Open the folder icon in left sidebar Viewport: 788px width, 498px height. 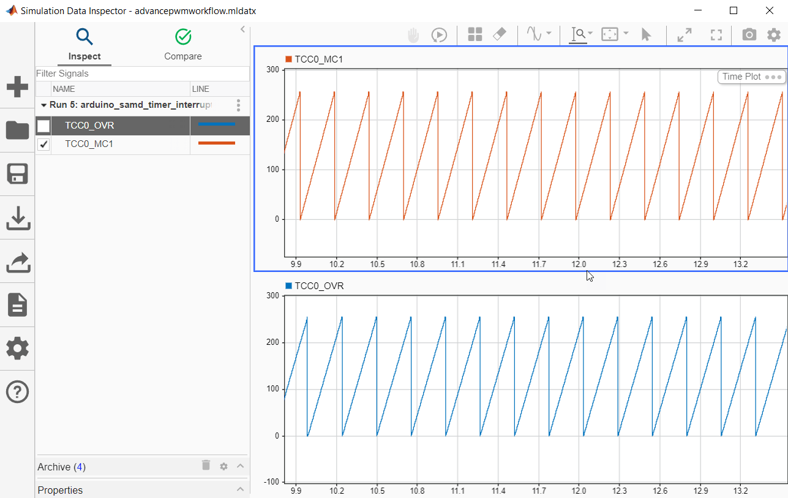click(x=17, y=130)
